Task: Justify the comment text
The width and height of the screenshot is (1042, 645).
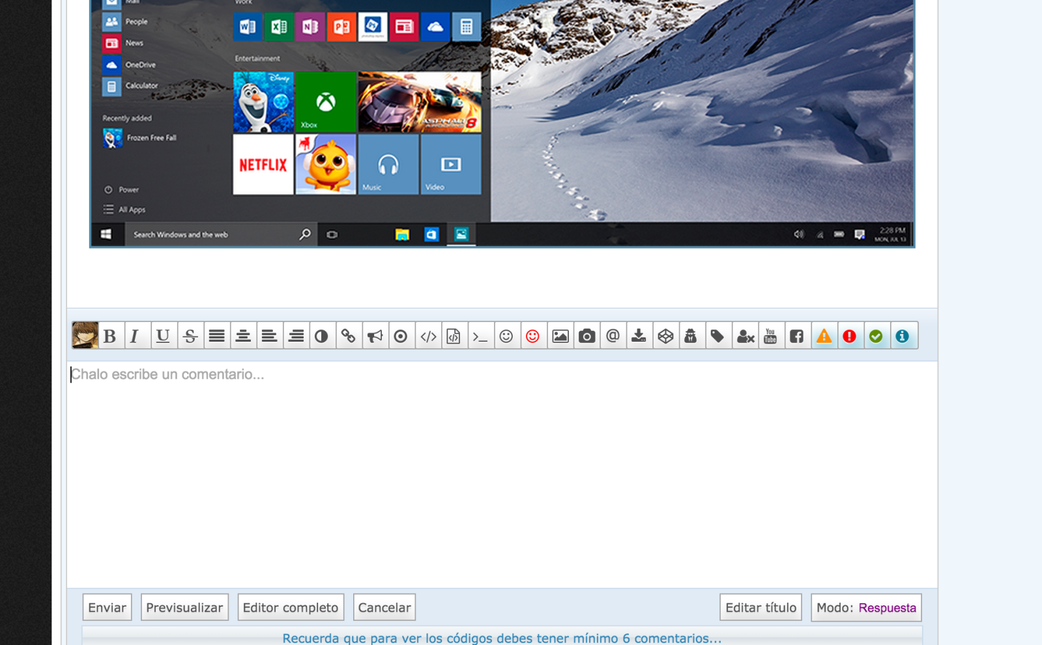Action: pyautogui.click(x=216, y=336)
